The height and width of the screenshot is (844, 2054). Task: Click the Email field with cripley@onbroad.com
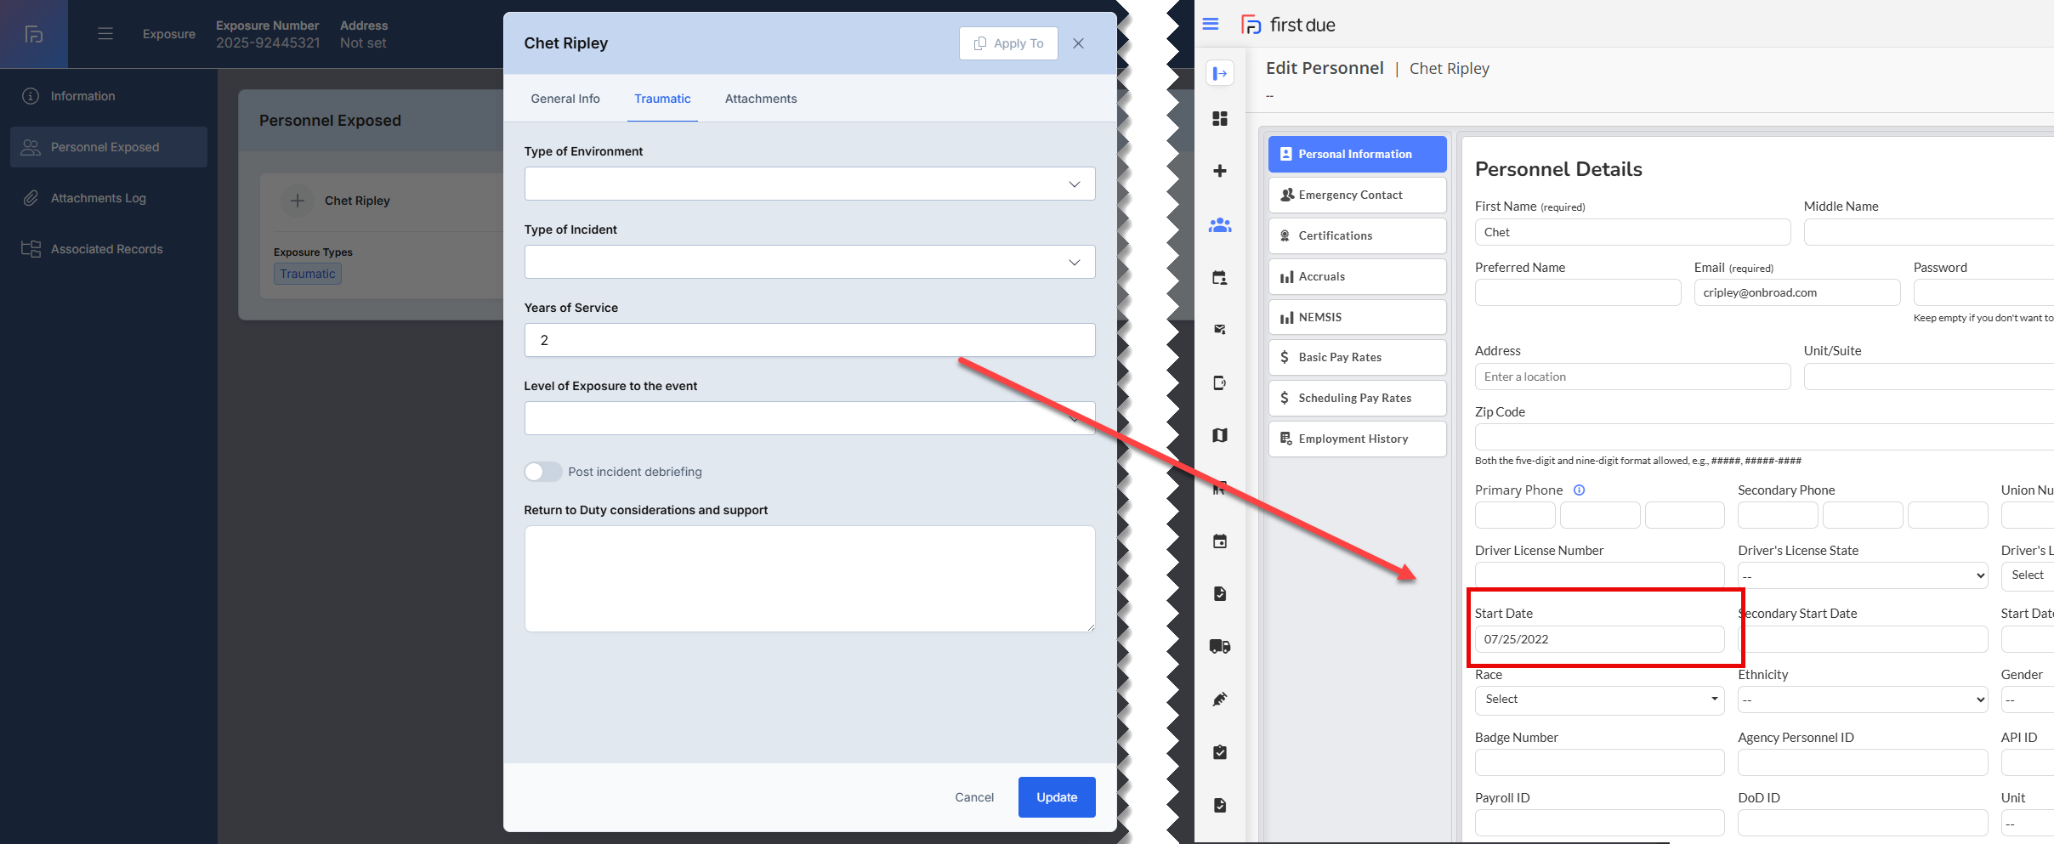point(1796,292)
